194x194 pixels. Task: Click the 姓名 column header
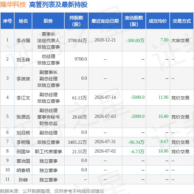pyautogui.click(x=23, y=21)
